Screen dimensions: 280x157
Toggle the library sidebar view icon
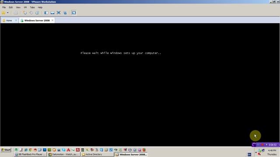[x=46, y=13]
